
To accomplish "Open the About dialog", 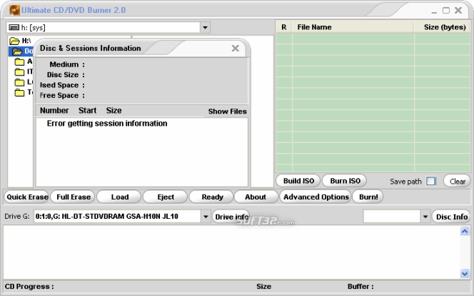I will [x=256, y=197].
